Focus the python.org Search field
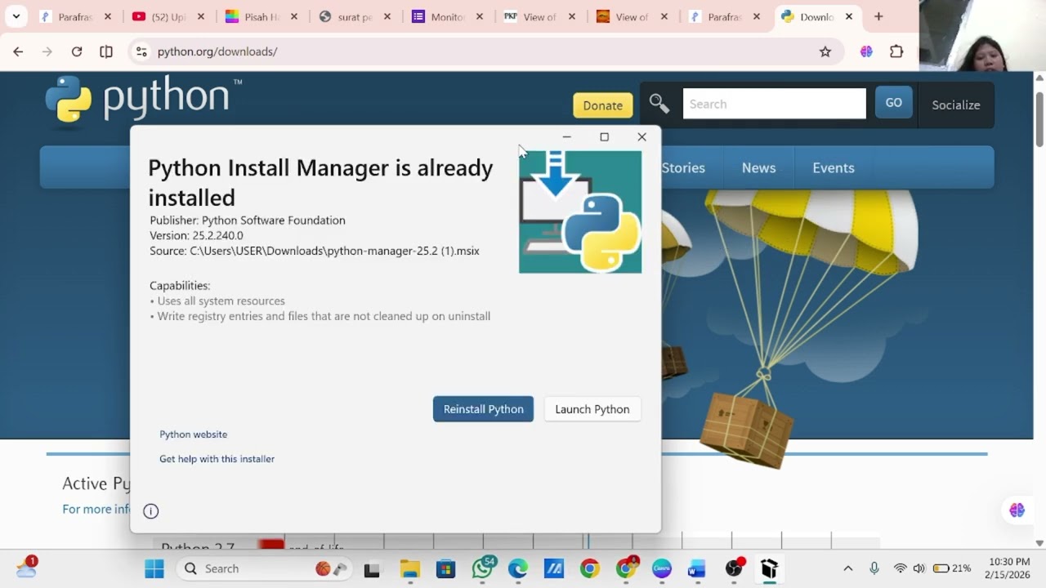The image size is (1046, 588). click(774, 104)
